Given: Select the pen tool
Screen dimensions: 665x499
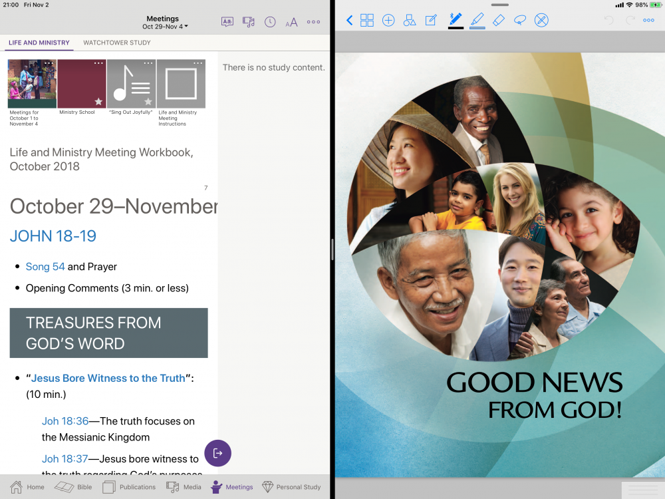Looking at the screenshot, I should coord(456,19).
